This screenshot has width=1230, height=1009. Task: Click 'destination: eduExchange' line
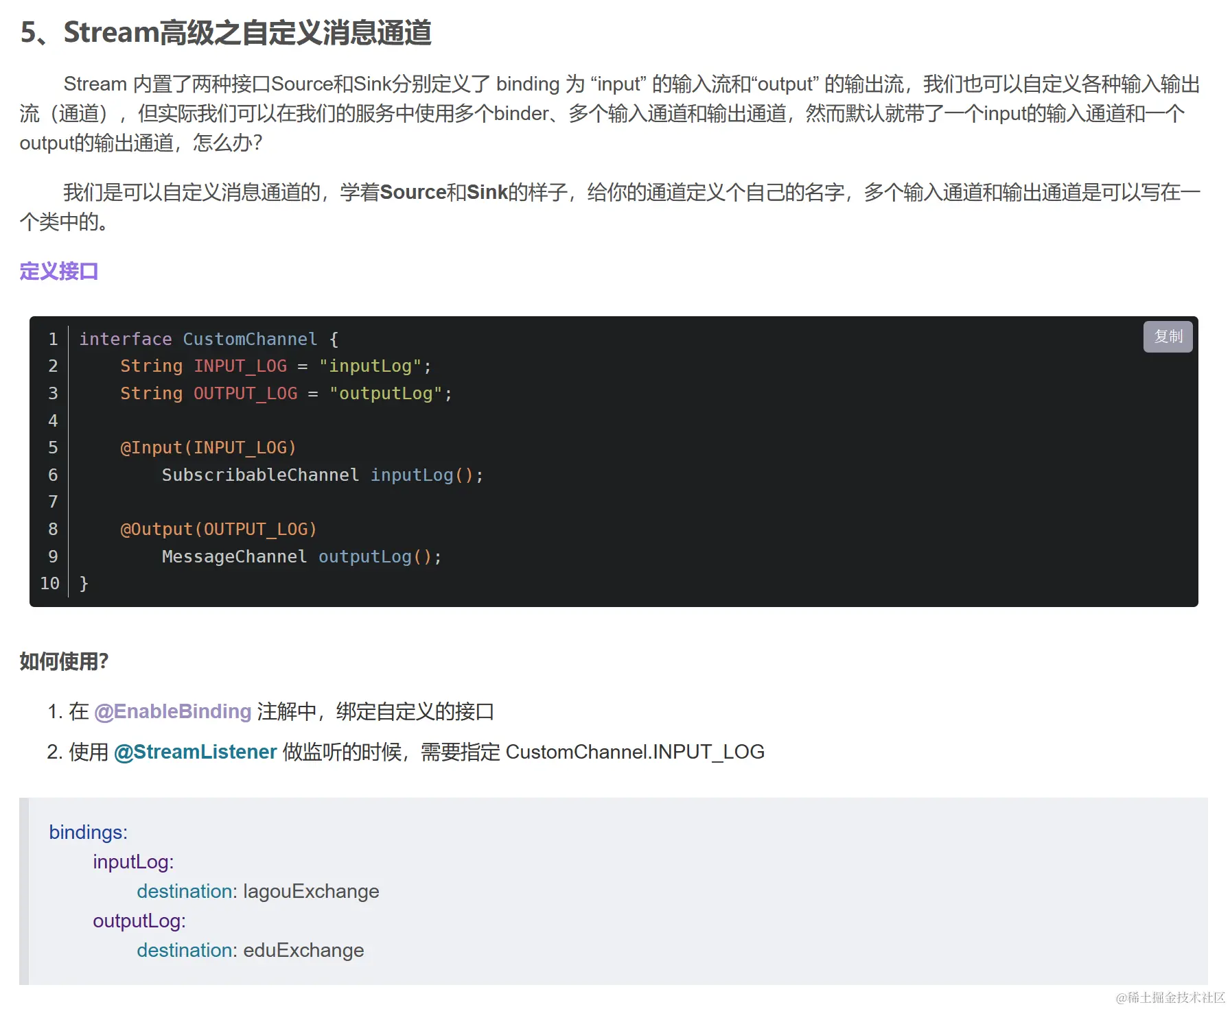tap(251, 950)
